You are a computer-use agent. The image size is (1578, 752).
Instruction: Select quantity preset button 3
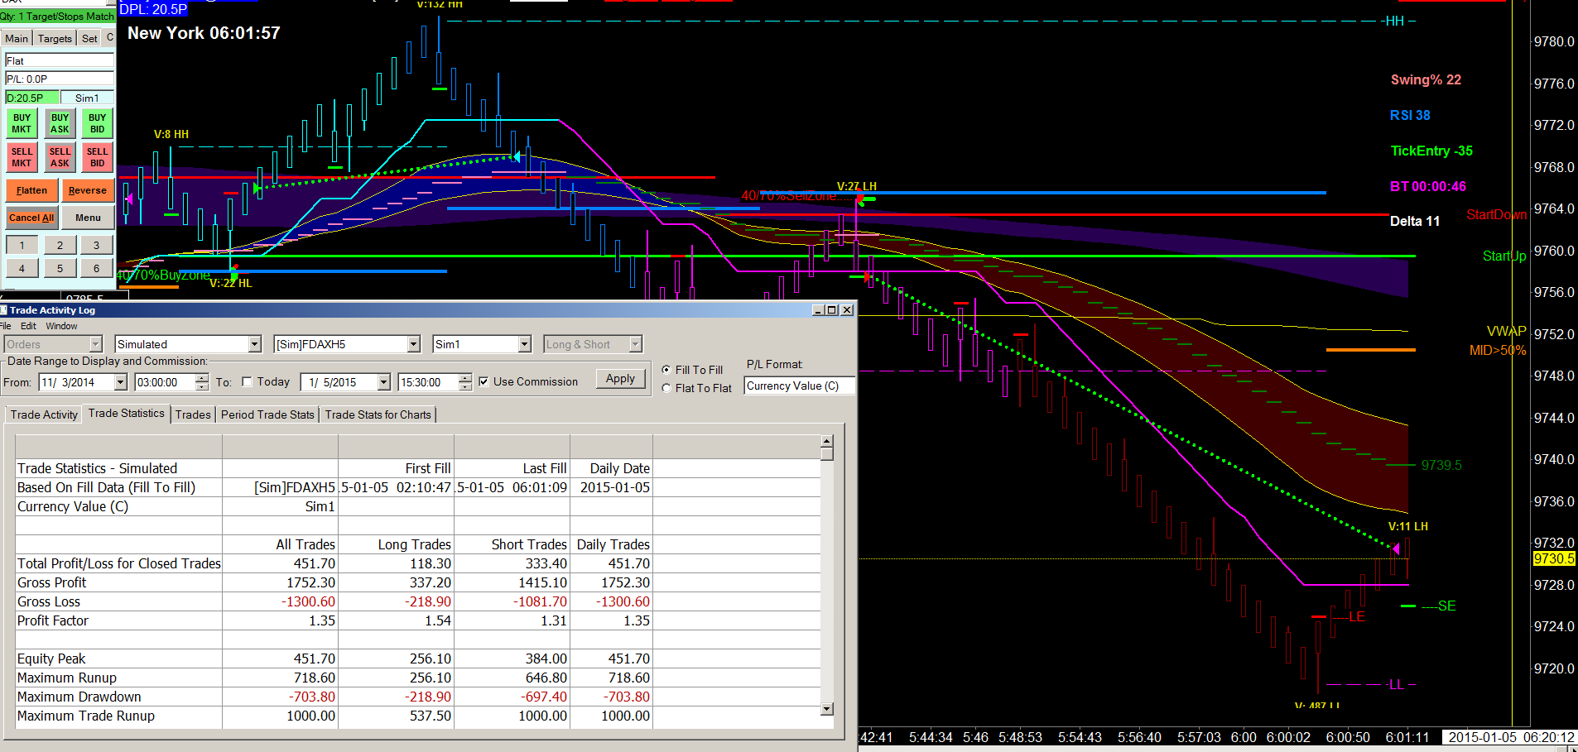point(97,245)
